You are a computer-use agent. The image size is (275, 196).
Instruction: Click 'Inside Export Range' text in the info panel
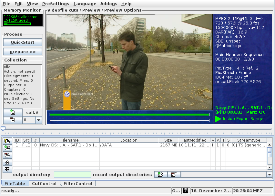click(x=243, y=119)
